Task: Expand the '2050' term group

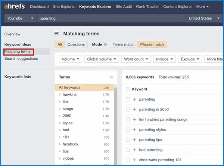Action: pyautogui.click(x=60, y=116)
